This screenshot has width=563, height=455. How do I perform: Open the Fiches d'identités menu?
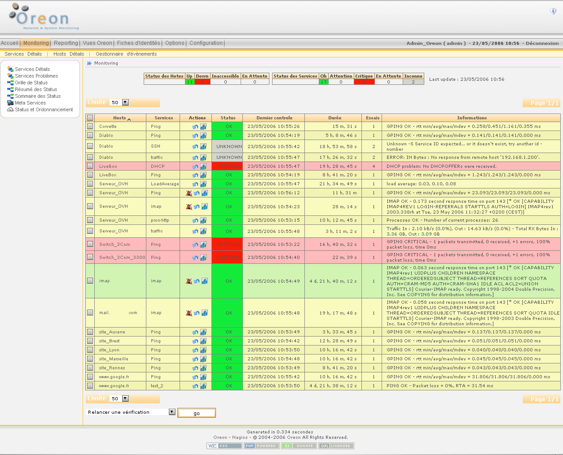pyautogui.click(x=139, y=43)
